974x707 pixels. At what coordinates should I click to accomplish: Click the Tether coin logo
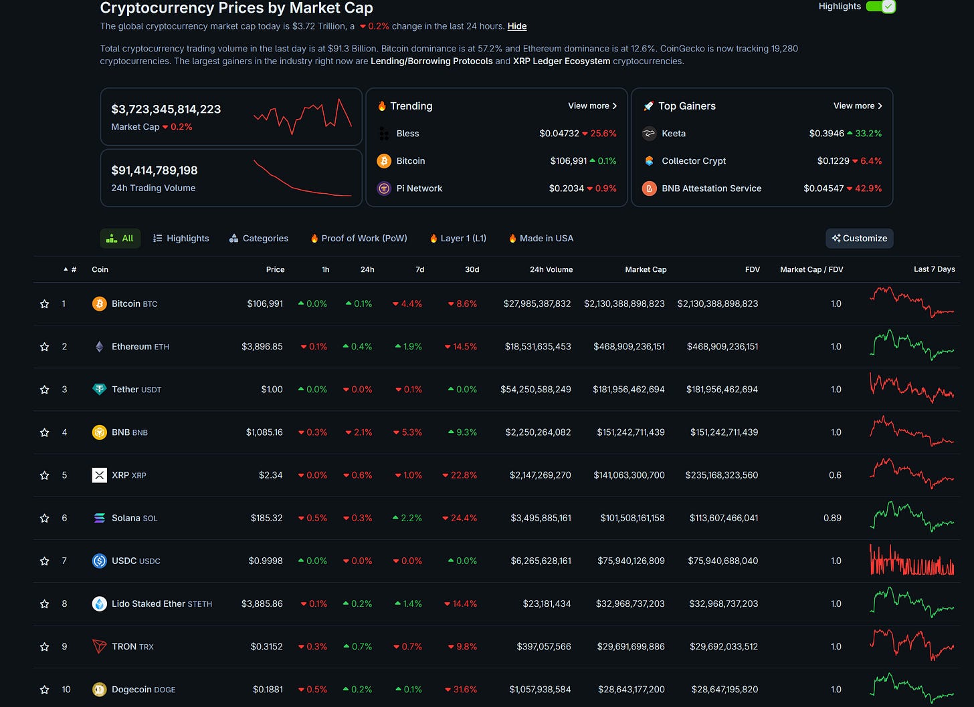click(99, 389)
